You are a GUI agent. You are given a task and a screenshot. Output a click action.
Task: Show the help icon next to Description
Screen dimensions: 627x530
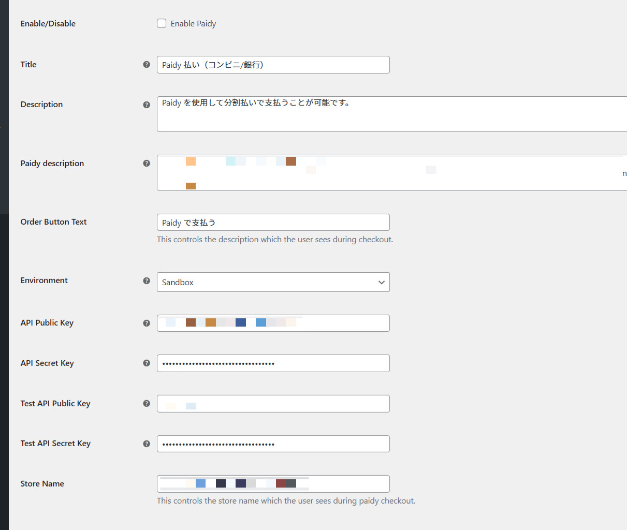click(x=147, y=105)
